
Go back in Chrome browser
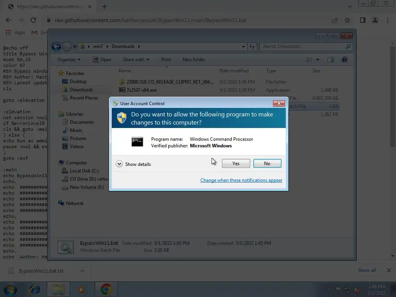click(9, 20)
